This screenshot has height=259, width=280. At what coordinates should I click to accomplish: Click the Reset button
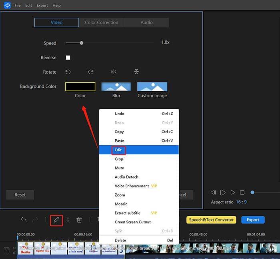pos(20,195)
